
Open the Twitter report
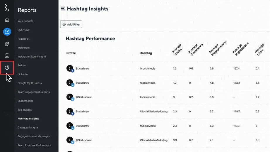point(22,65)
